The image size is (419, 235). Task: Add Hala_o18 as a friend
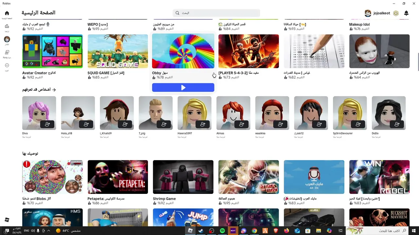(x=86, y=124)
